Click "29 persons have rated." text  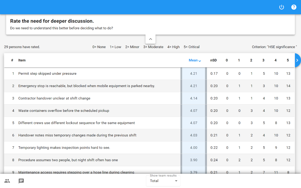pos(22,47)
